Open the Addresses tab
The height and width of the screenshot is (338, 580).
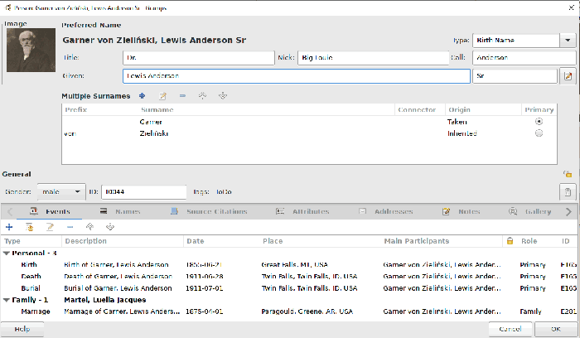click(386, 211)
